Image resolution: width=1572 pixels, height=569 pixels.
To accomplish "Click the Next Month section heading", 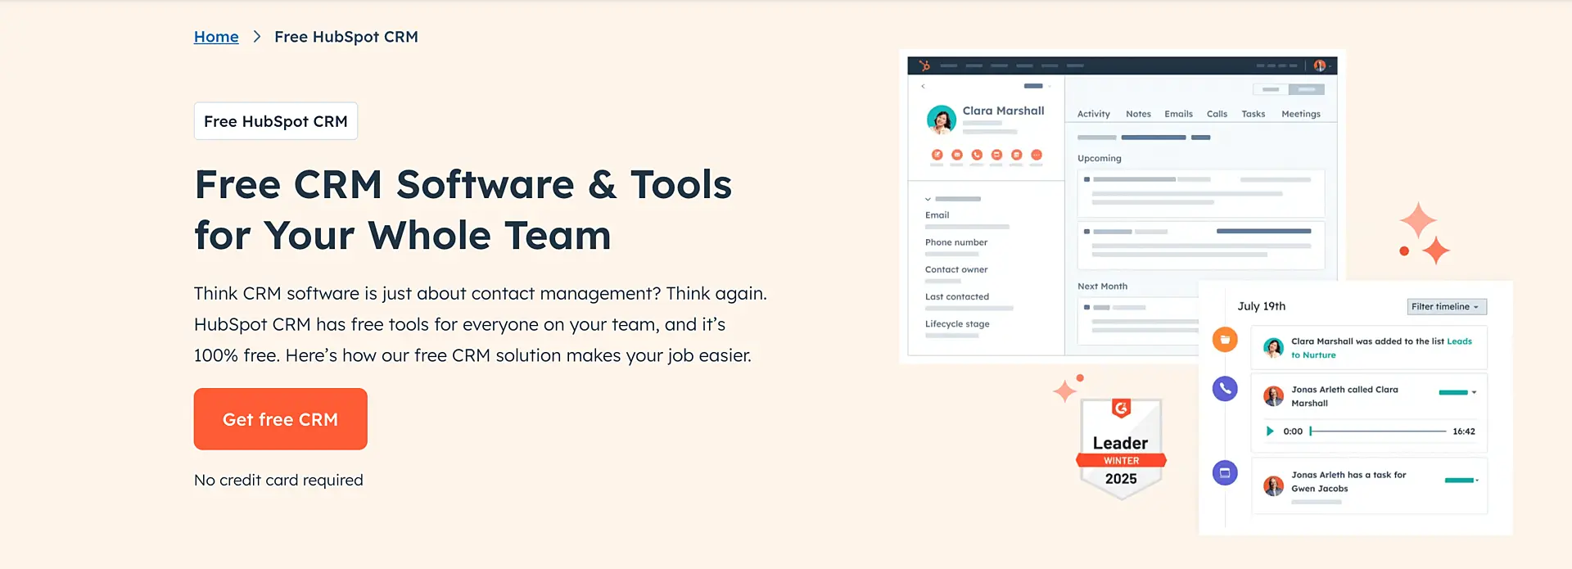I will 1102,287.
